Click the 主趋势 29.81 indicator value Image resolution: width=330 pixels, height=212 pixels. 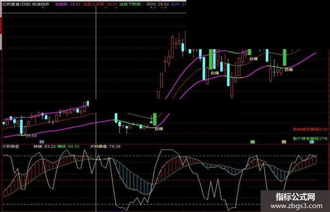(x=67, y=4)
